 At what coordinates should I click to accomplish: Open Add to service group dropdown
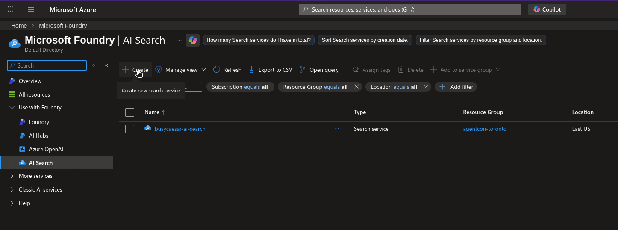[465, 70]
